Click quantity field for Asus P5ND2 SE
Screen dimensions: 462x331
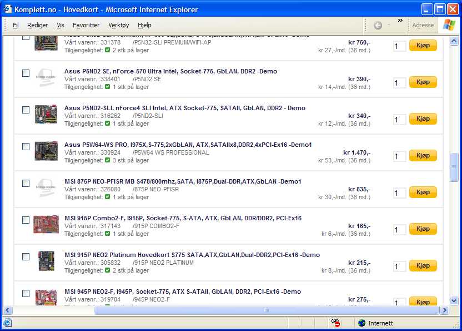400,83
